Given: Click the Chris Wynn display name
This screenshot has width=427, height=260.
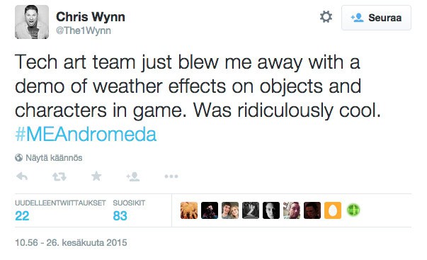Looking at the screenshot, I should 91,17.
